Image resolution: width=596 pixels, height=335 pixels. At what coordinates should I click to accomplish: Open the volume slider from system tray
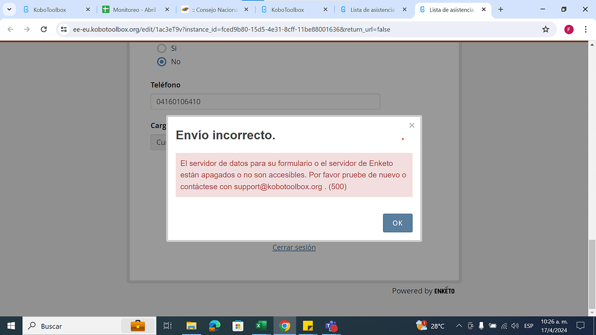coord(515,326)
